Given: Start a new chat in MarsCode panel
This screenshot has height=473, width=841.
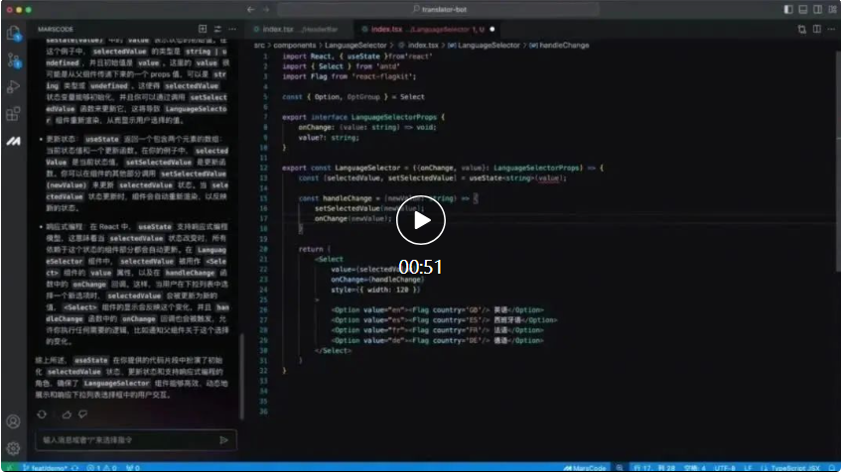Looking at the screenshot, I should (203, 29).
